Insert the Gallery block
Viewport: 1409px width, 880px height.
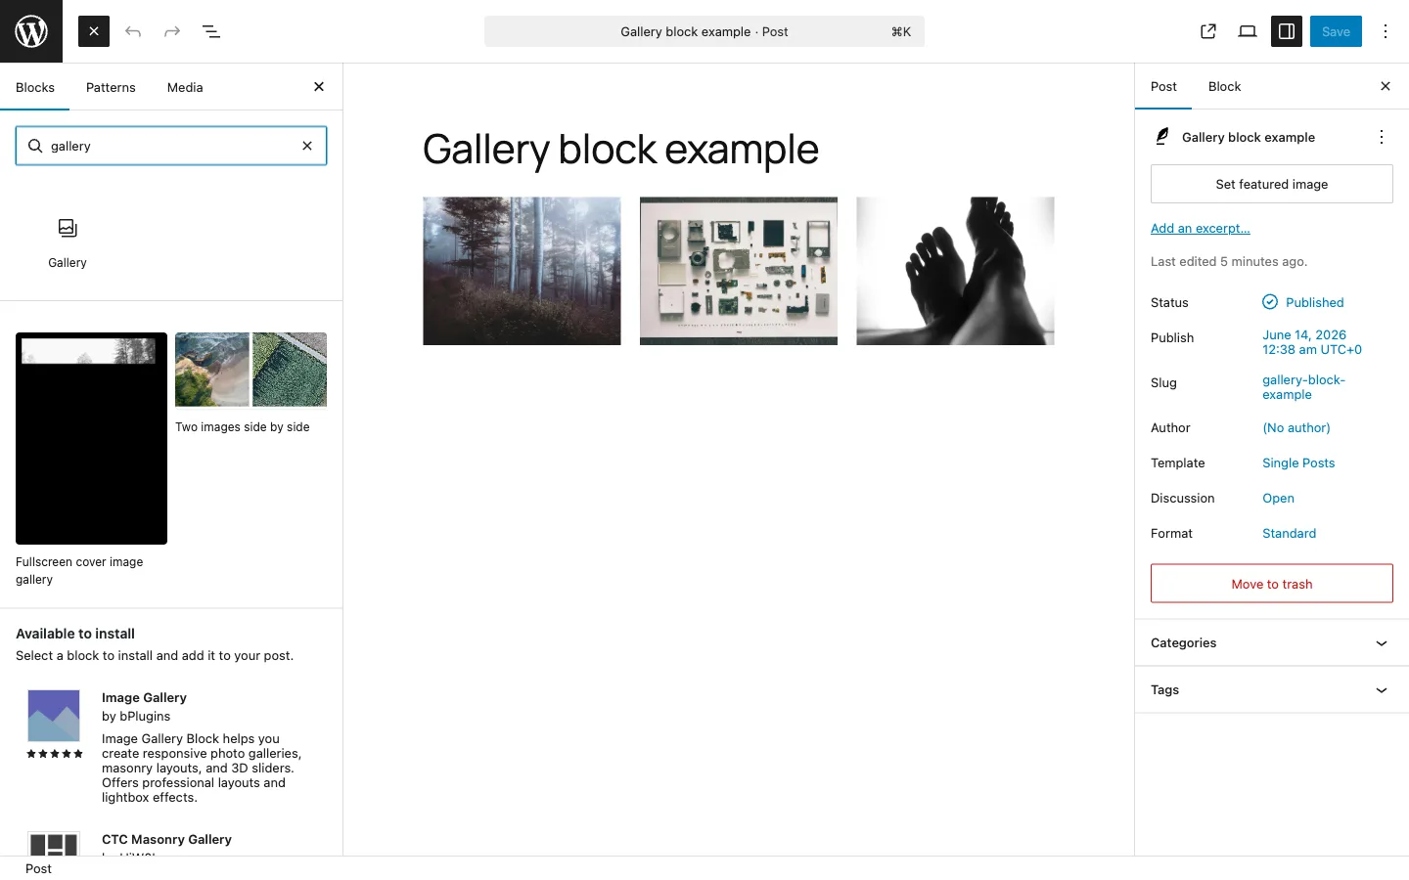click(68, 242)
